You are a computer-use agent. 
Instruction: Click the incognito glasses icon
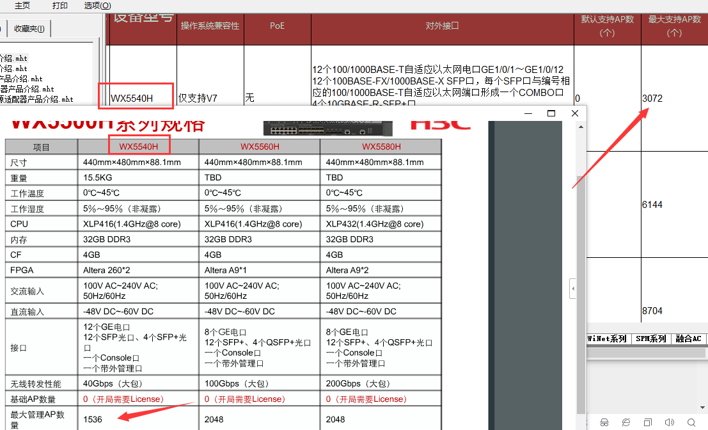(604, 422)
